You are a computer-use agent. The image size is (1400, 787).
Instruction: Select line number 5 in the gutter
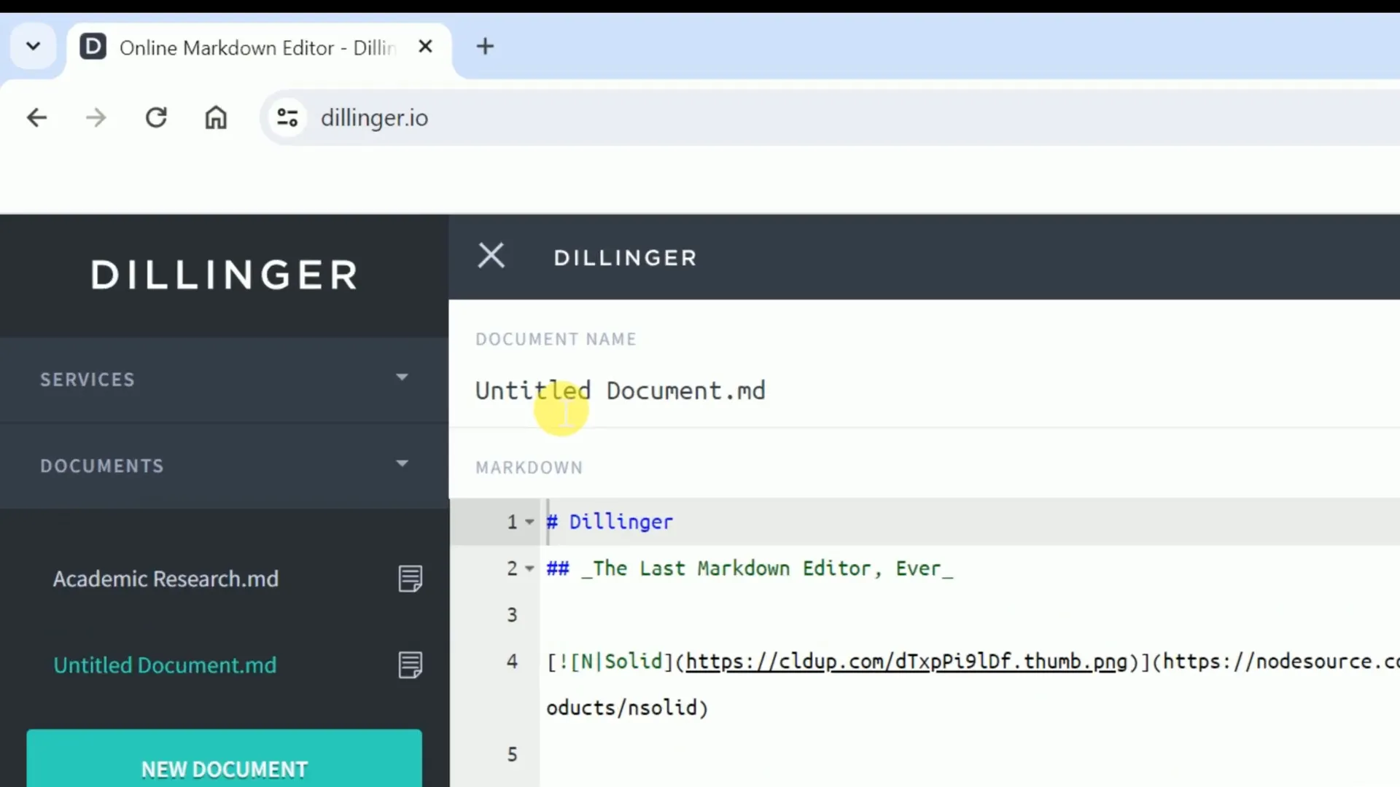pos(512,754)
